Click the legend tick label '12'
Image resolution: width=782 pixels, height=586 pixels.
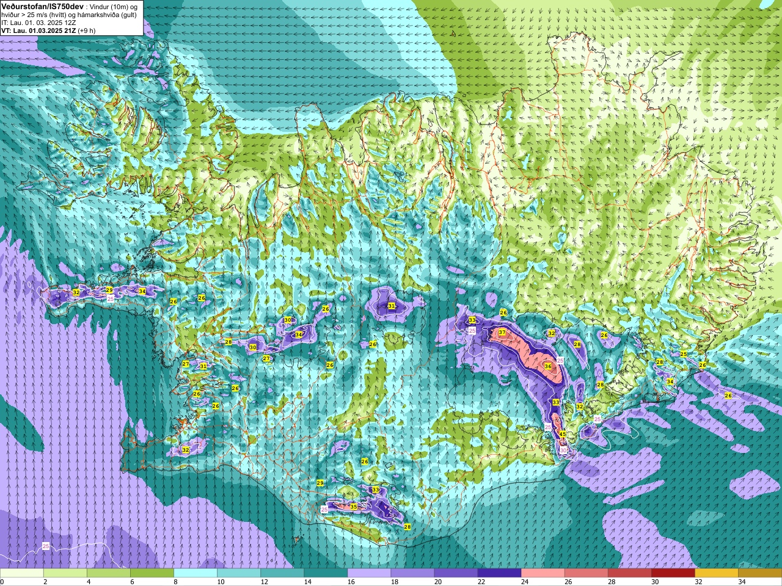pyautogui.click(x=265, y=582)
